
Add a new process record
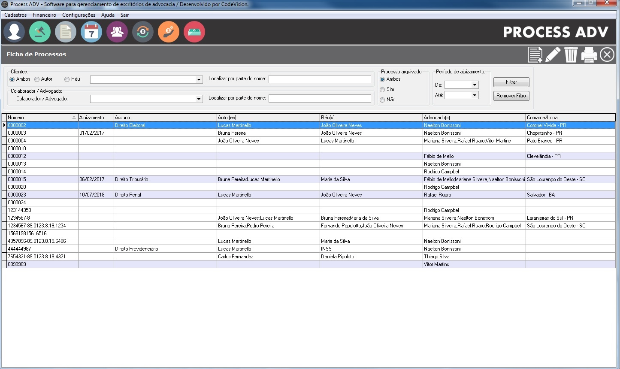point(535,55)
